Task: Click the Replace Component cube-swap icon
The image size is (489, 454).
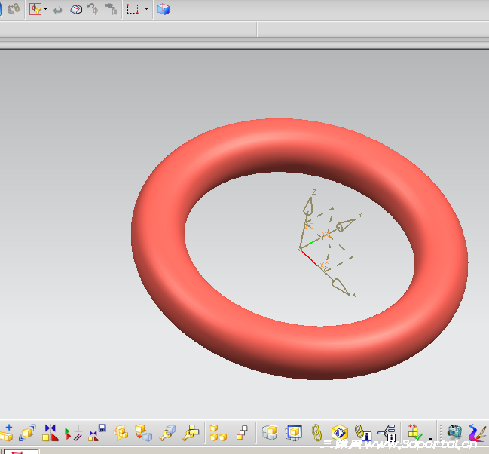Action: (143, 433)
